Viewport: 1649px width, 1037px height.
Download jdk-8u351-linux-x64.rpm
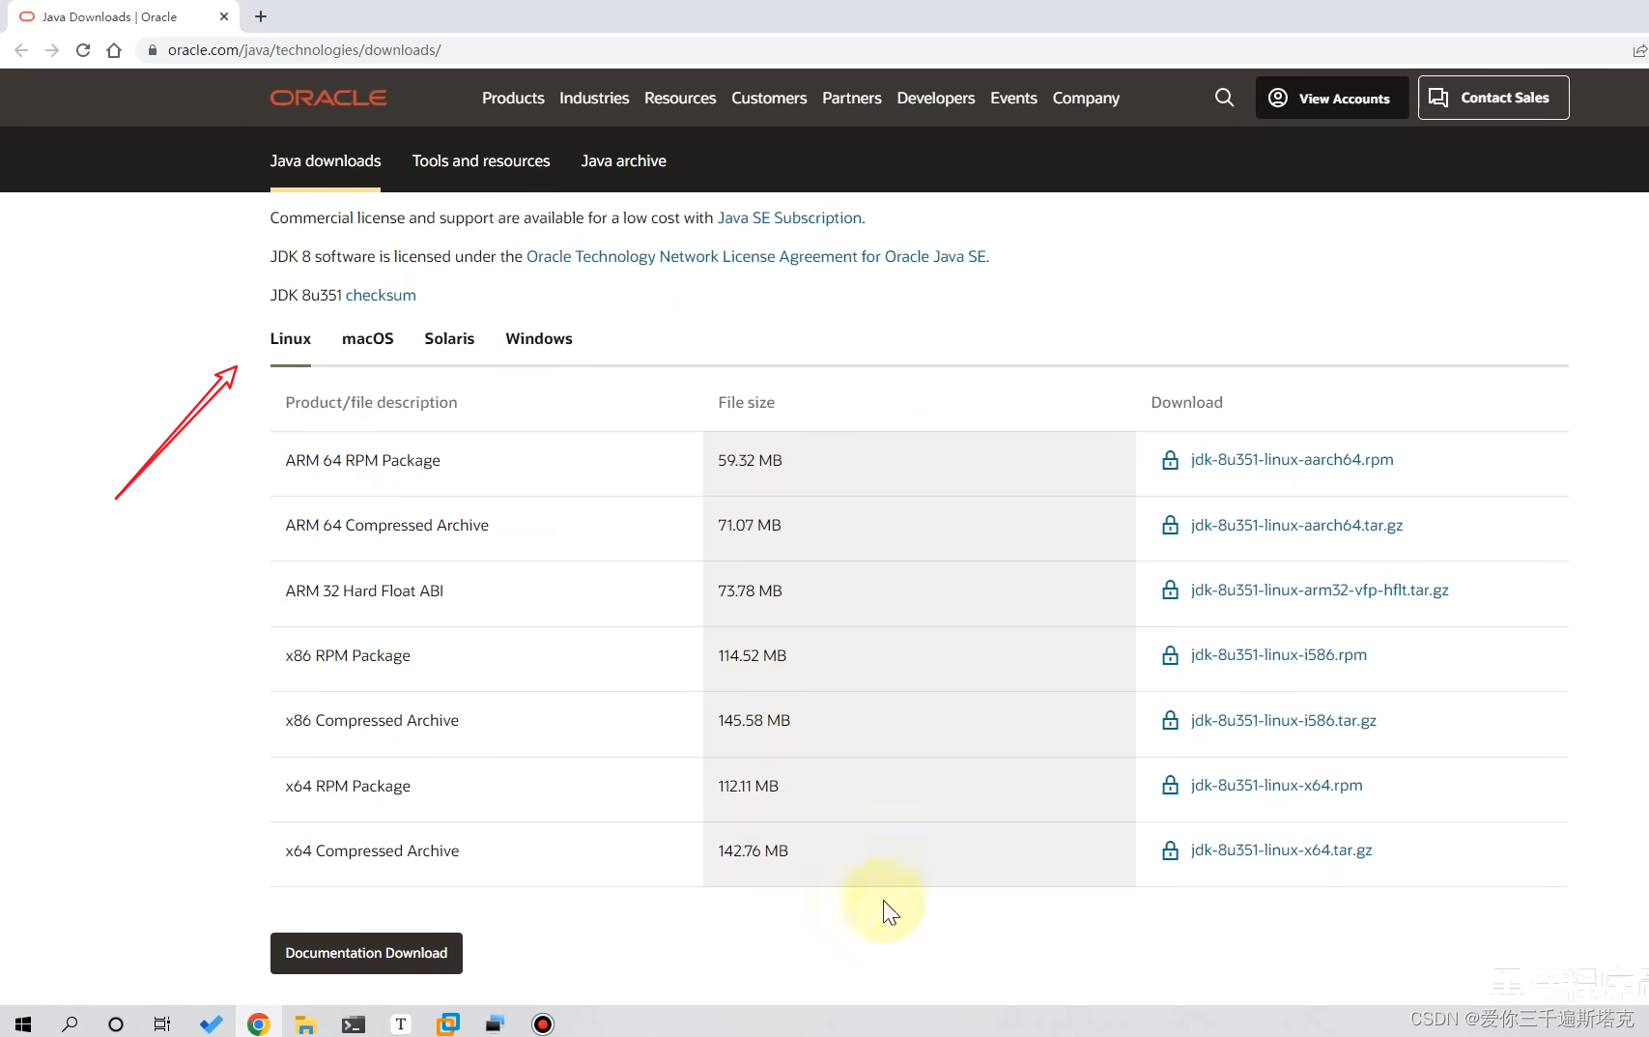(x=1276, y=785)
